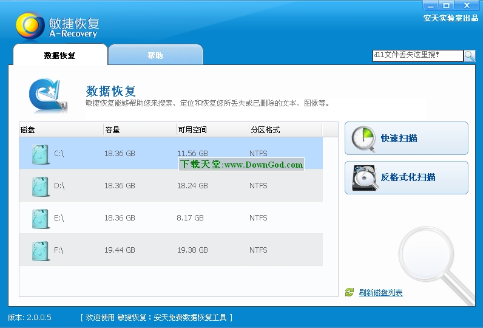Click the green refresh arrows icon
483x328 pixels.
tap(349, 293)
